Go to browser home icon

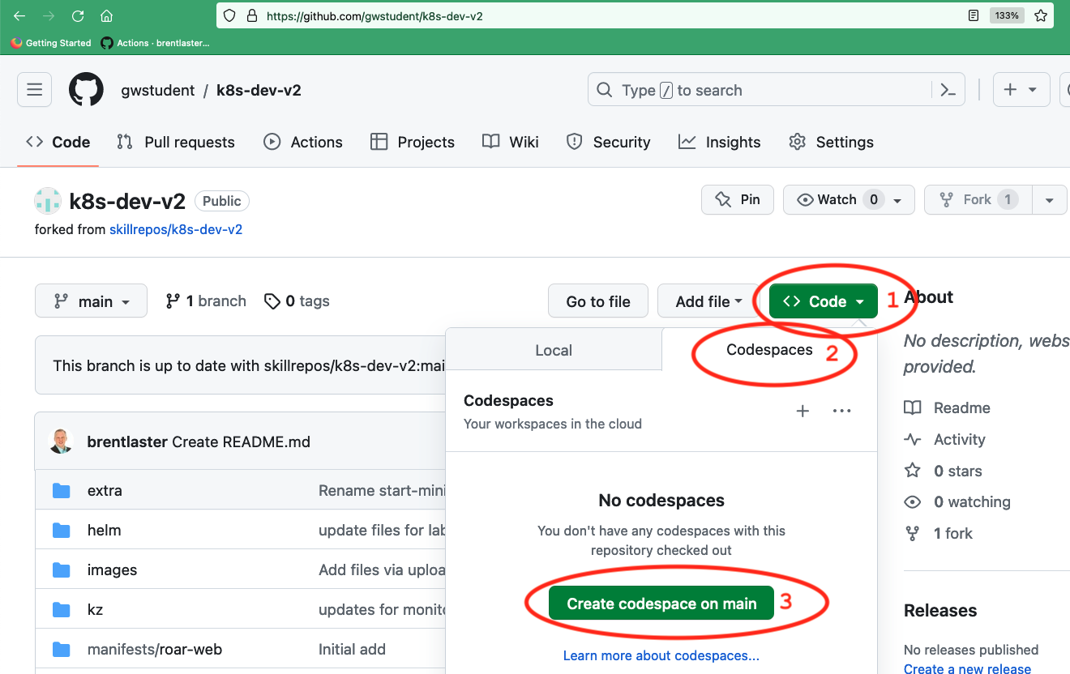click(x=106, y=16)
